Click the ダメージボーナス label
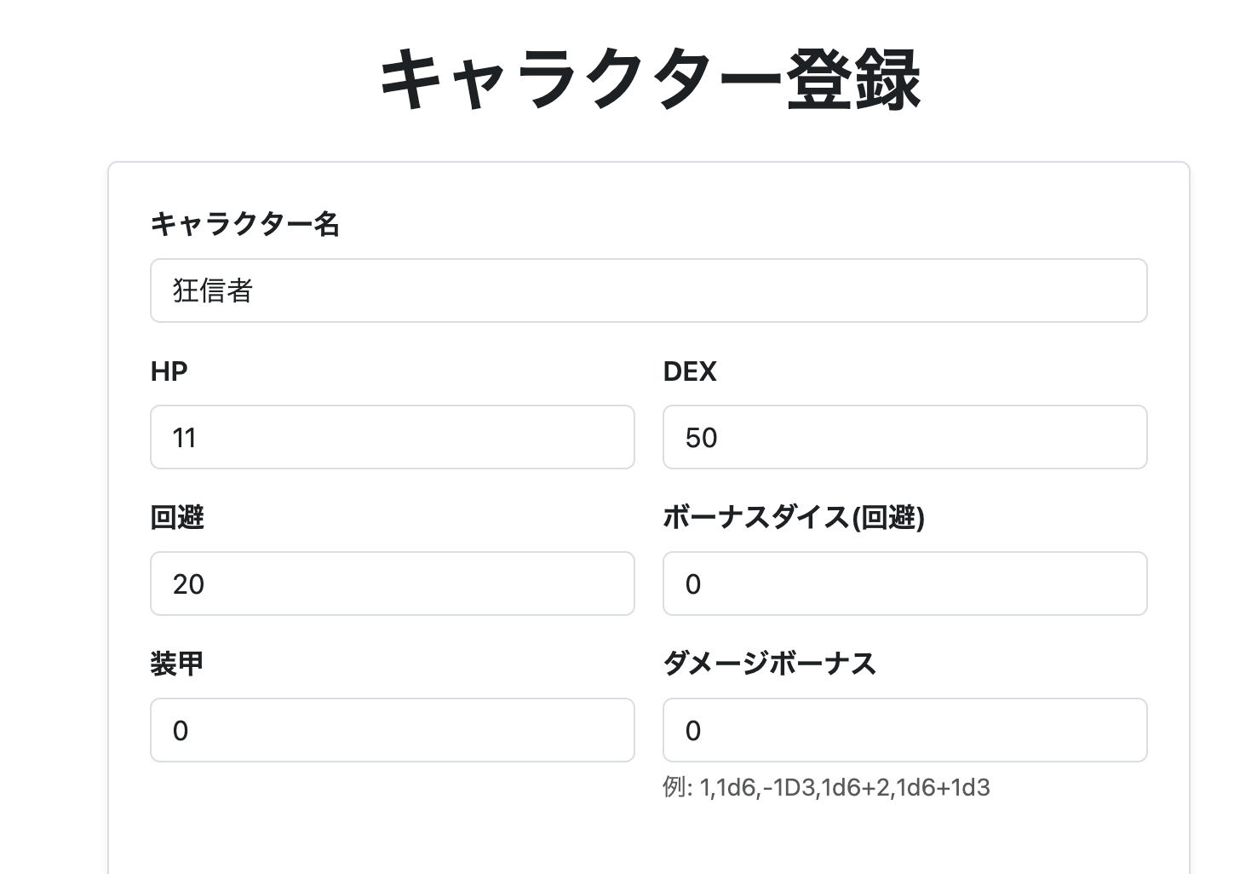Screen dimensions: 1257x874 click(769, 664)
